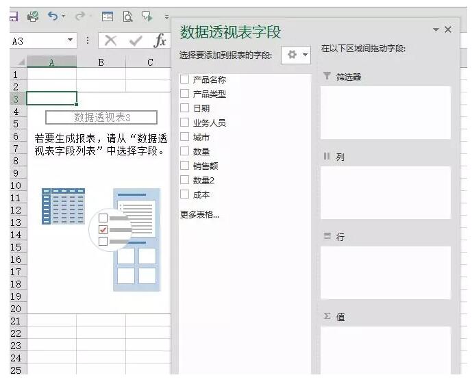Check the 数量 field checkbox
This screenshot has width=472, height=384.
point(184,151)
